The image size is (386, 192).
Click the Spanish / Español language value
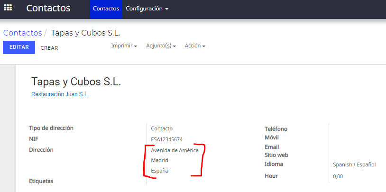coord(354,165)
